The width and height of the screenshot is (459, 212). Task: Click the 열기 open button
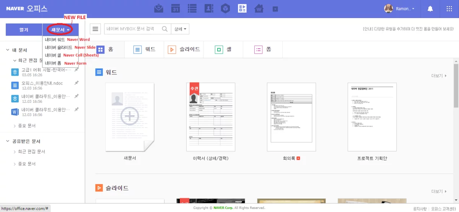(23, 29)
